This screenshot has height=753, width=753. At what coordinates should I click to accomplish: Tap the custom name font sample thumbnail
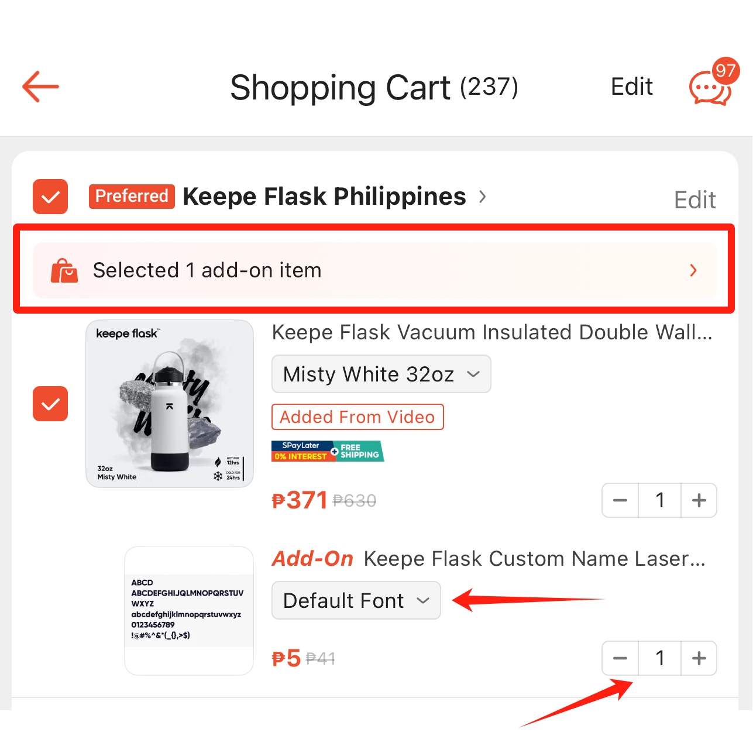189,611
